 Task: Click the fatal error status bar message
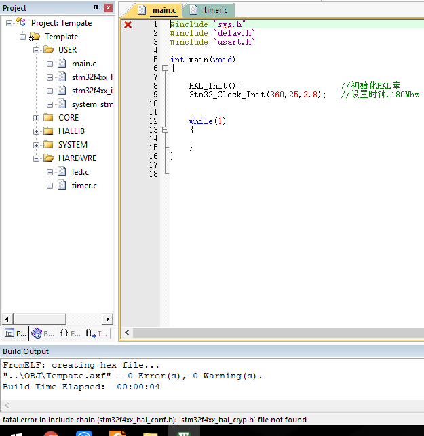(x=155, y=420)
